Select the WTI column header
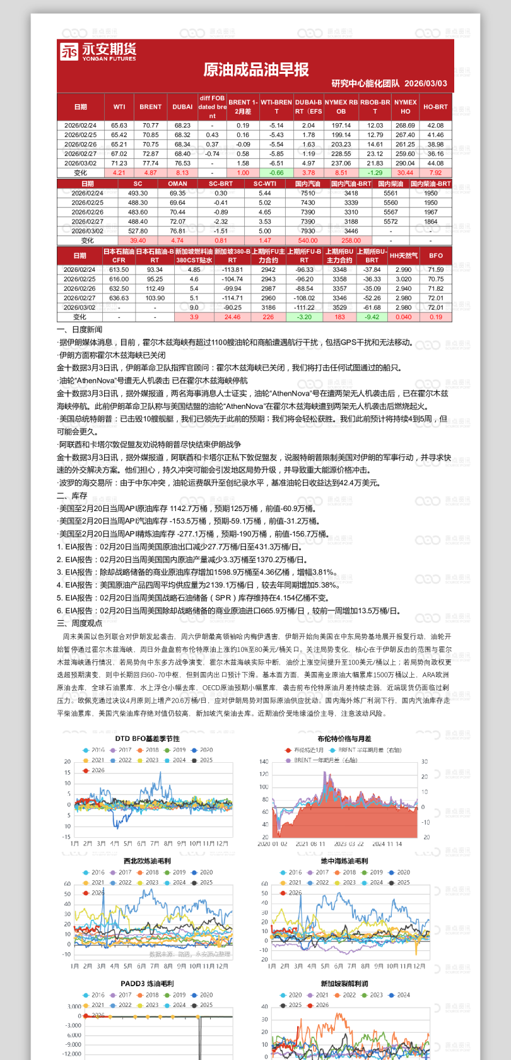The width and height of the screenshot is (511, 1060). point(119,107)
